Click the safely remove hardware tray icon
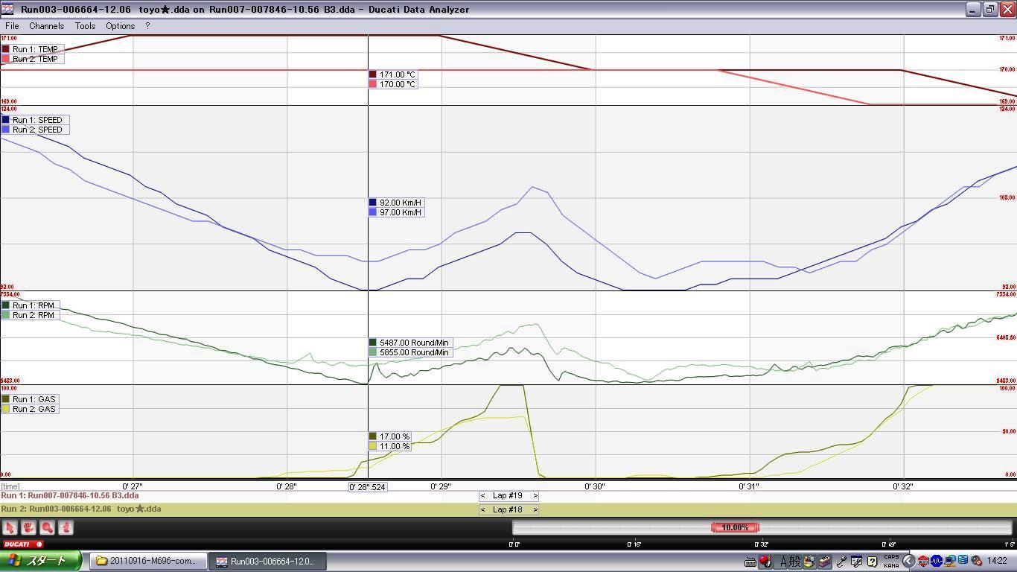The width and height of the screenshot is (1017, 572). (977, 561)
